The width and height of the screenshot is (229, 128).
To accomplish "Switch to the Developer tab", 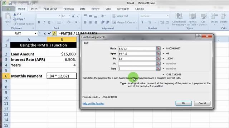I will pyautogui.click(x=123, y=9).
